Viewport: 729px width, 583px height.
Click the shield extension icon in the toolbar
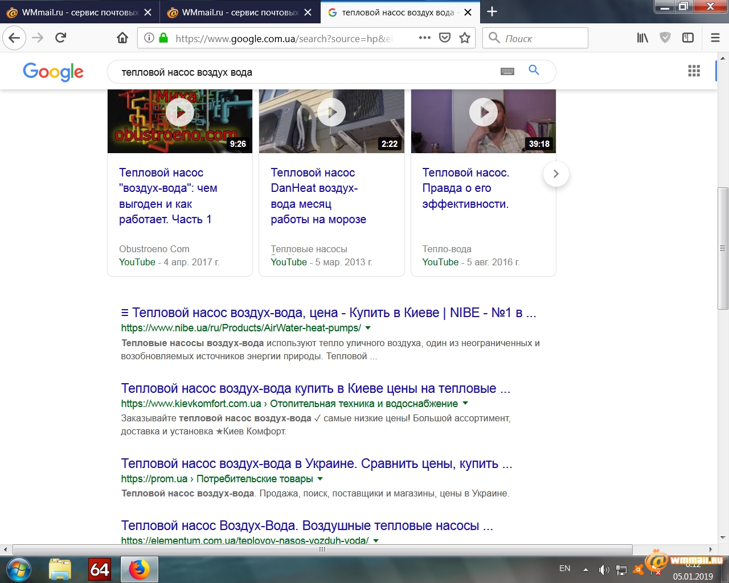click(665, 38)
